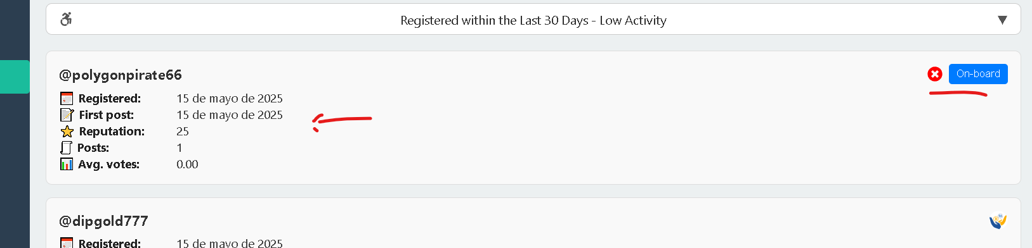Click the On-board button for polygonpirate66

[978, 74]
